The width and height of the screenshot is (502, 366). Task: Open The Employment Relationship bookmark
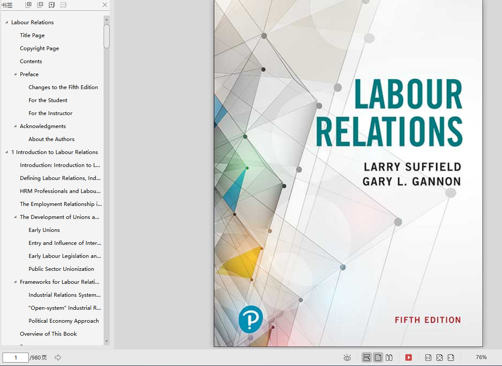coord(61,204)
